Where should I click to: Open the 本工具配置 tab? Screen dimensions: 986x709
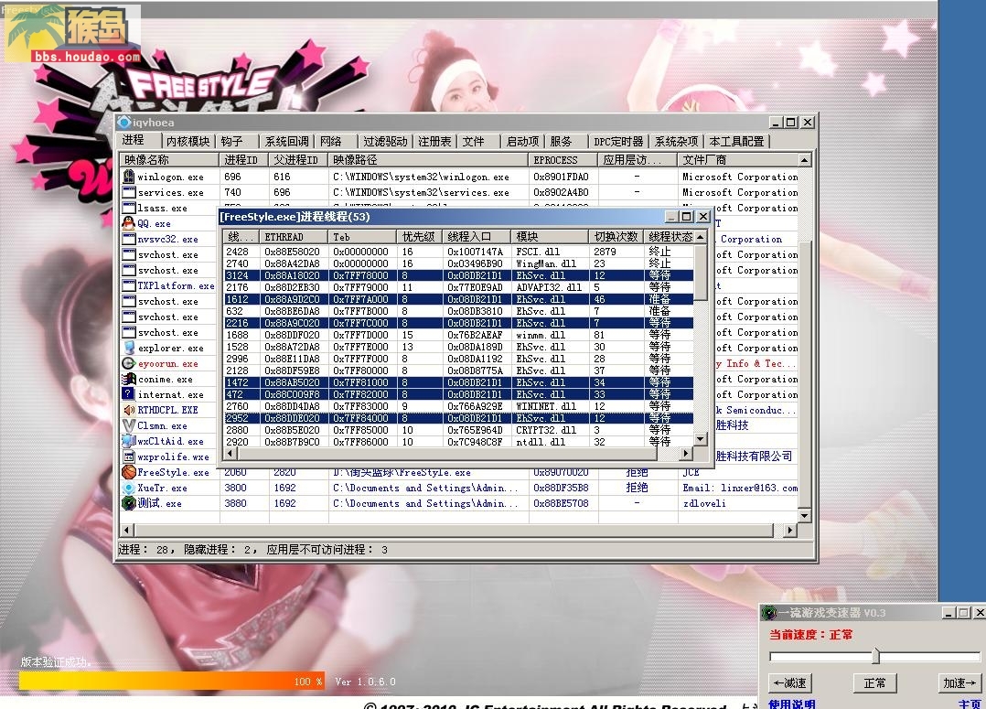click(736, 142)
